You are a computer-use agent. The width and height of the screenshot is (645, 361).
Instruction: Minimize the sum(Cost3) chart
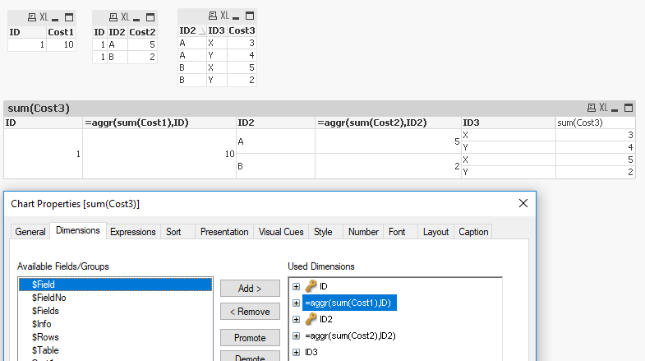pos(615,109)
